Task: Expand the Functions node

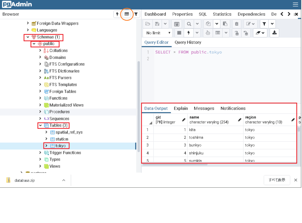Action: pos(40,98)
